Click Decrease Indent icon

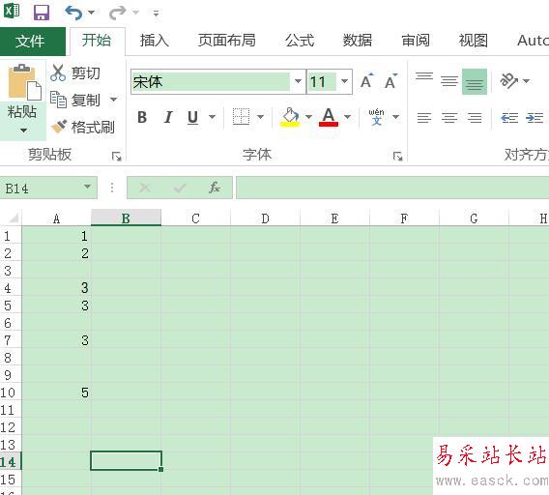509,117
